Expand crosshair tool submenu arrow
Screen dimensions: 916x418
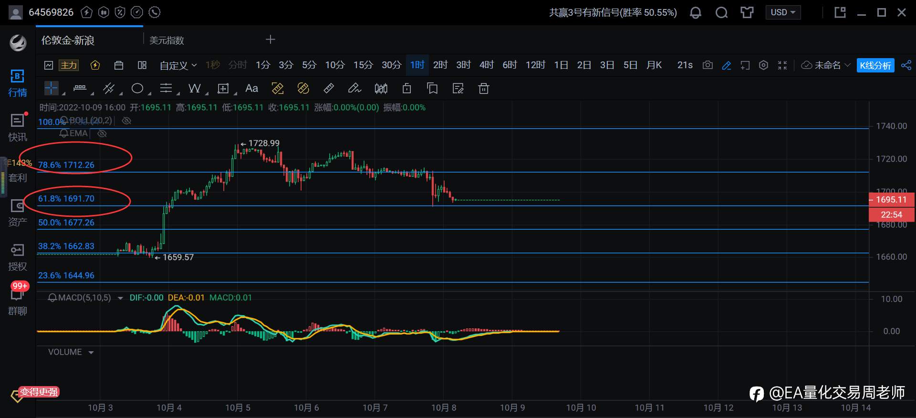63,93
